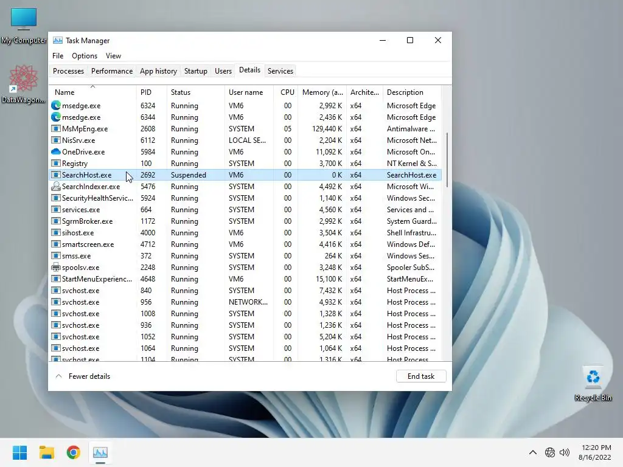Show hidden tray icons chevron

click(x=533, y=452)
